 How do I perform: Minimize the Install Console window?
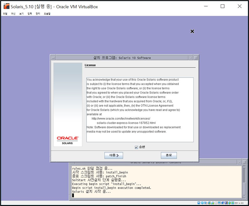pos(239,162)
